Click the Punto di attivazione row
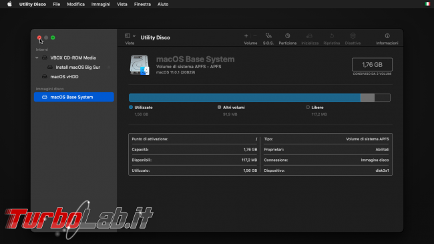This screenshot has height=244, width=434. click(194, 139)
